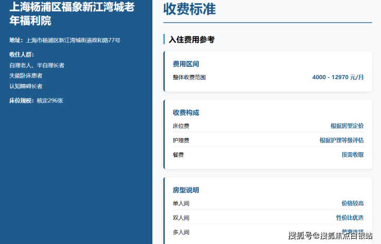Click the 单人间 row label
Viewport: 381px width, 244px height.
coord(181,203)
